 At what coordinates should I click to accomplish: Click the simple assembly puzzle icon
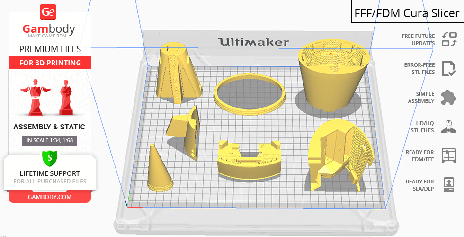(x=448, y=98)
